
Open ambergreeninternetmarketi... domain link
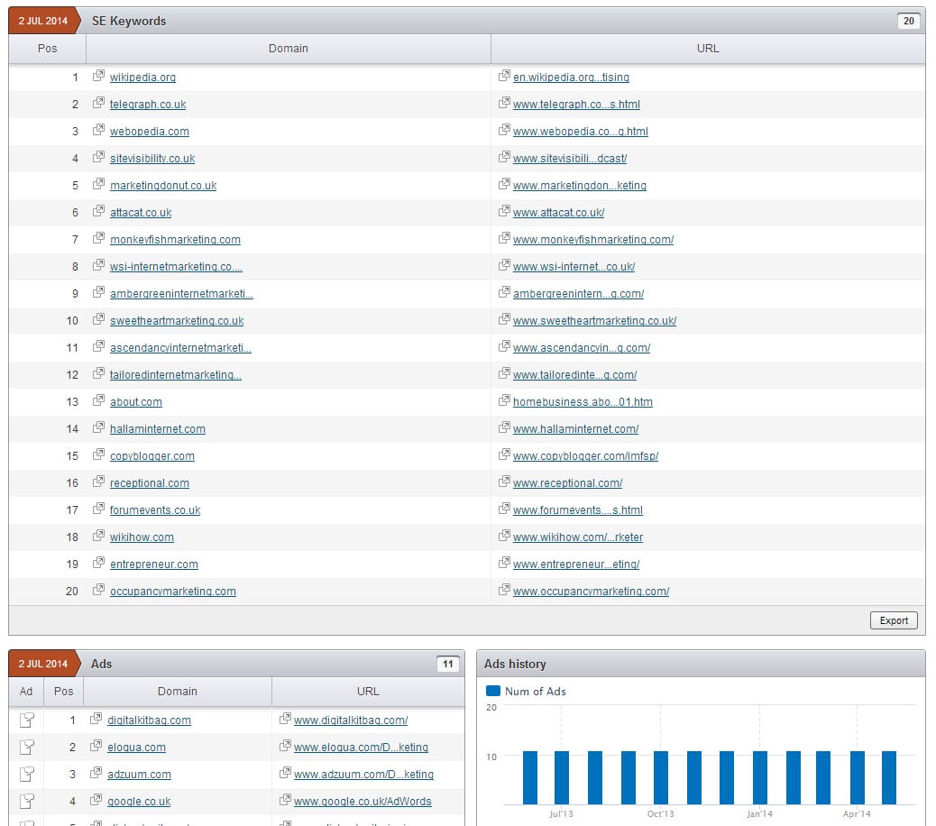click(x=181, y=294)
